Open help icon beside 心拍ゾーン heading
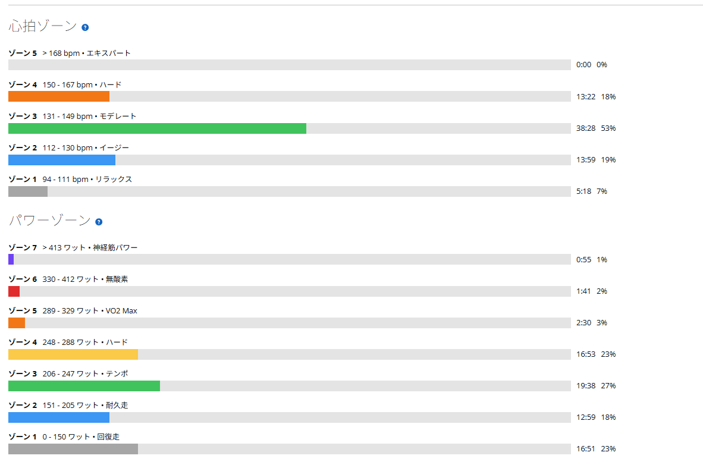 85,27
